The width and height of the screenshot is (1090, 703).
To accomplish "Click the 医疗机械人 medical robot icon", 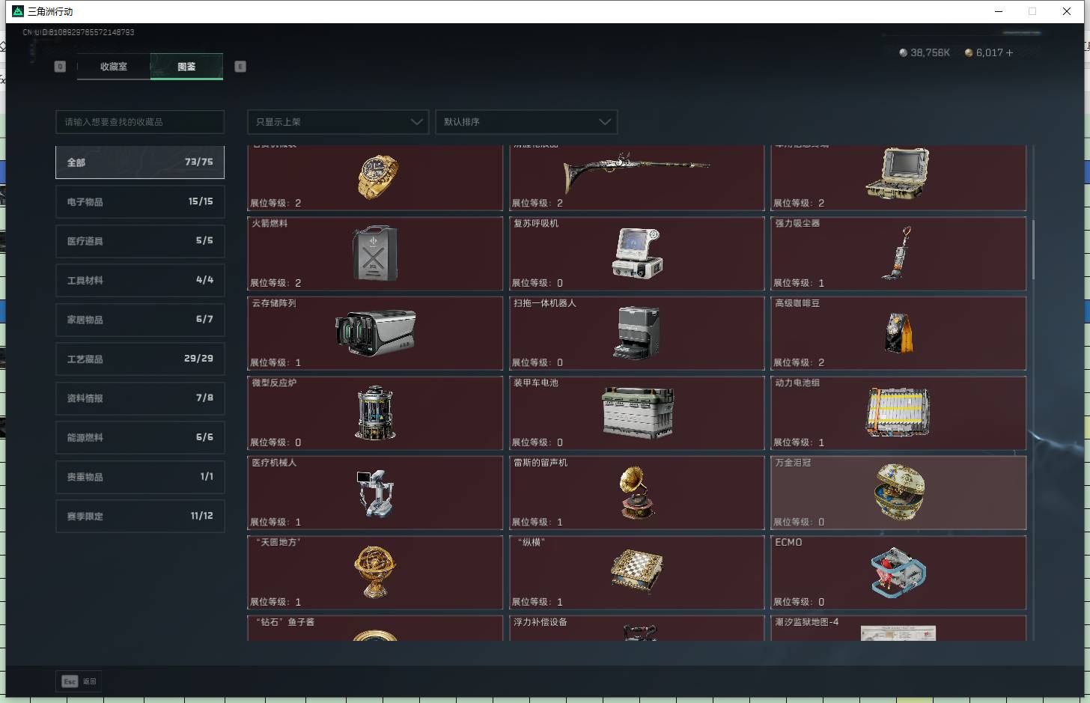I will [x=374, y=493].
